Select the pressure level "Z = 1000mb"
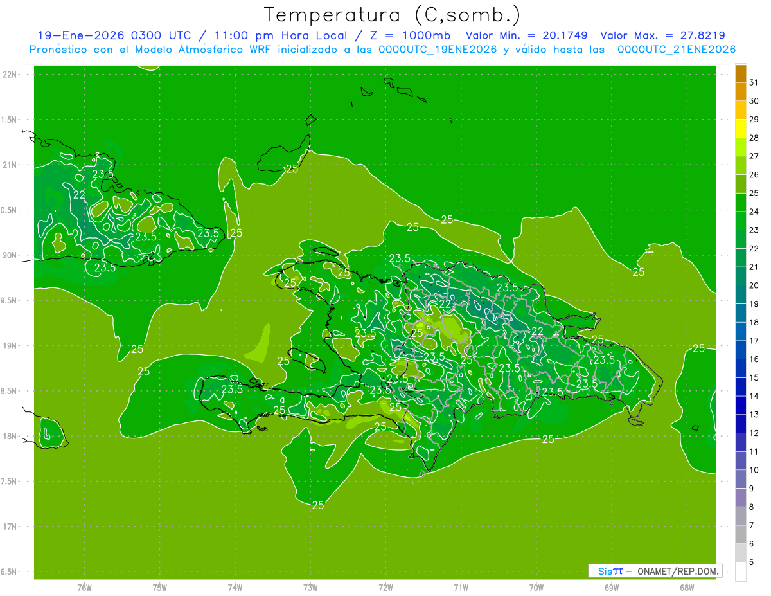This screenshot has width=771, height=596. coord(410,36)
